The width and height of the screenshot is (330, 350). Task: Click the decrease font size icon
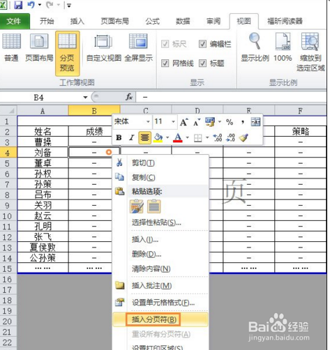(x=197, y=122)
